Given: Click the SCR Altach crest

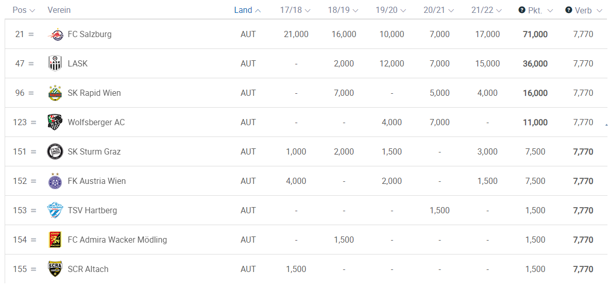Looking at the screenshot, I should (x=55, y=269).
